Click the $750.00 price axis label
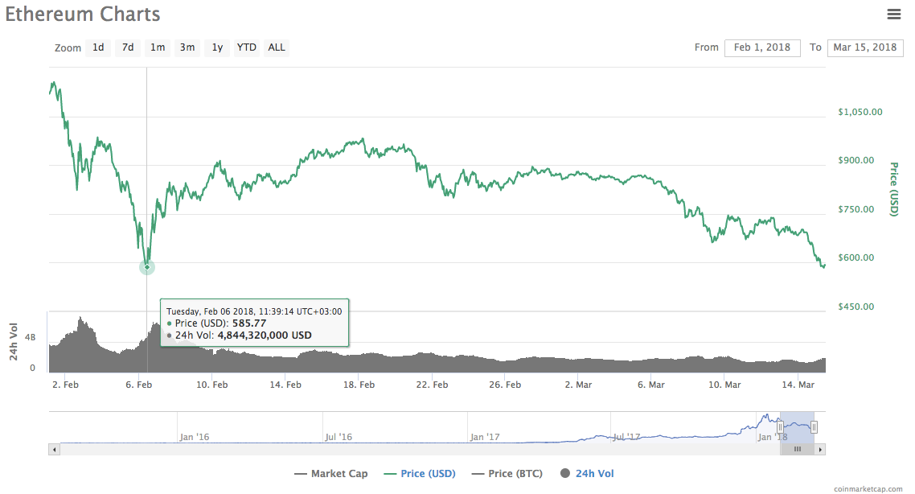This screenshot has height=494, width=915. [856, 209]
